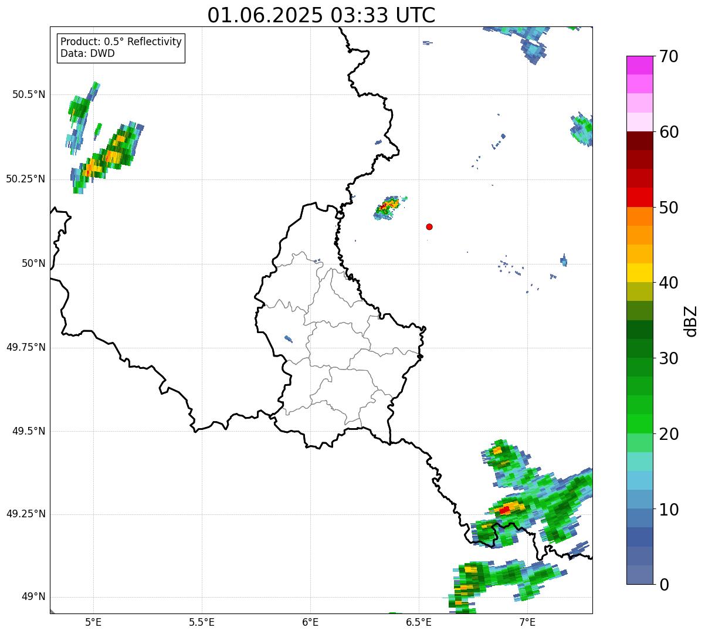The height and width of the screenshot is (634, 705).
Task: Select the Product: 0.5° Reflectivity text
Action: 121,42
